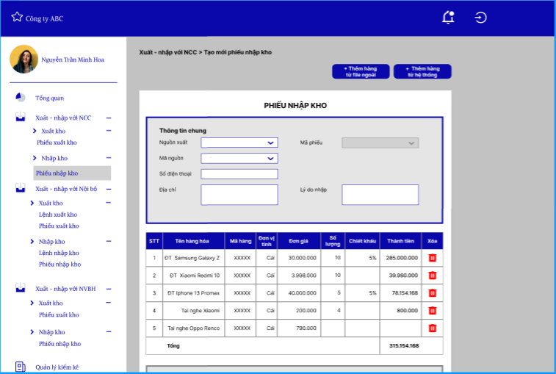The height and width of the screenshot is (374, 556).
Task: Collapse Nhập kho under NCC with its minus
Action: pos(109,158)
